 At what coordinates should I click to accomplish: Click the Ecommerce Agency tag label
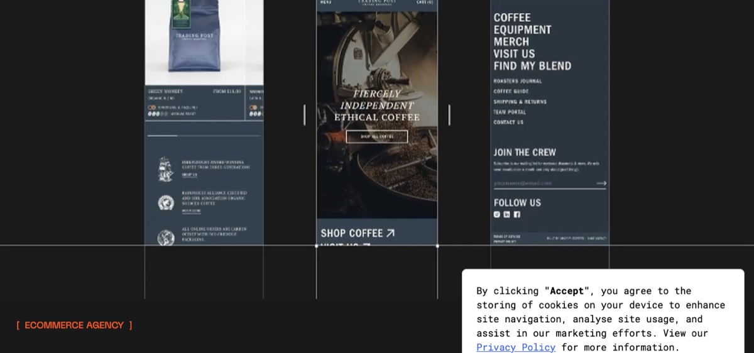(x=74, y=325)
